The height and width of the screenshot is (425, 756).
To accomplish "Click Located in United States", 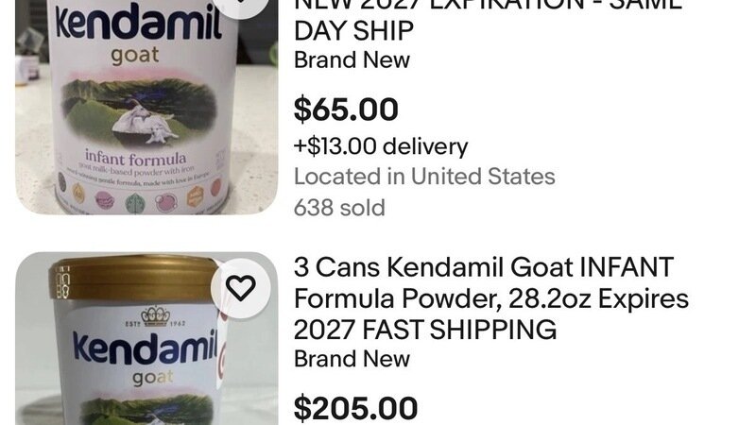I will point(424,177).
